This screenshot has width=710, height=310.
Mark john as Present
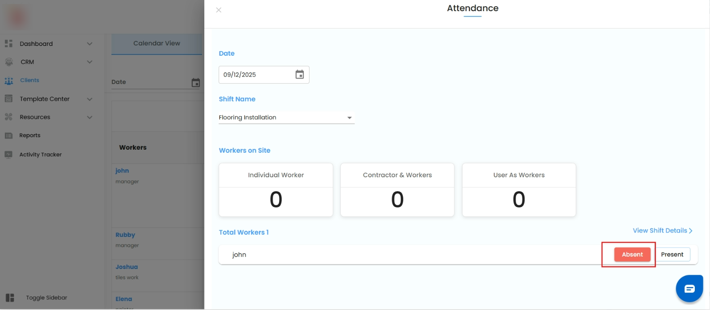point(672,254)
